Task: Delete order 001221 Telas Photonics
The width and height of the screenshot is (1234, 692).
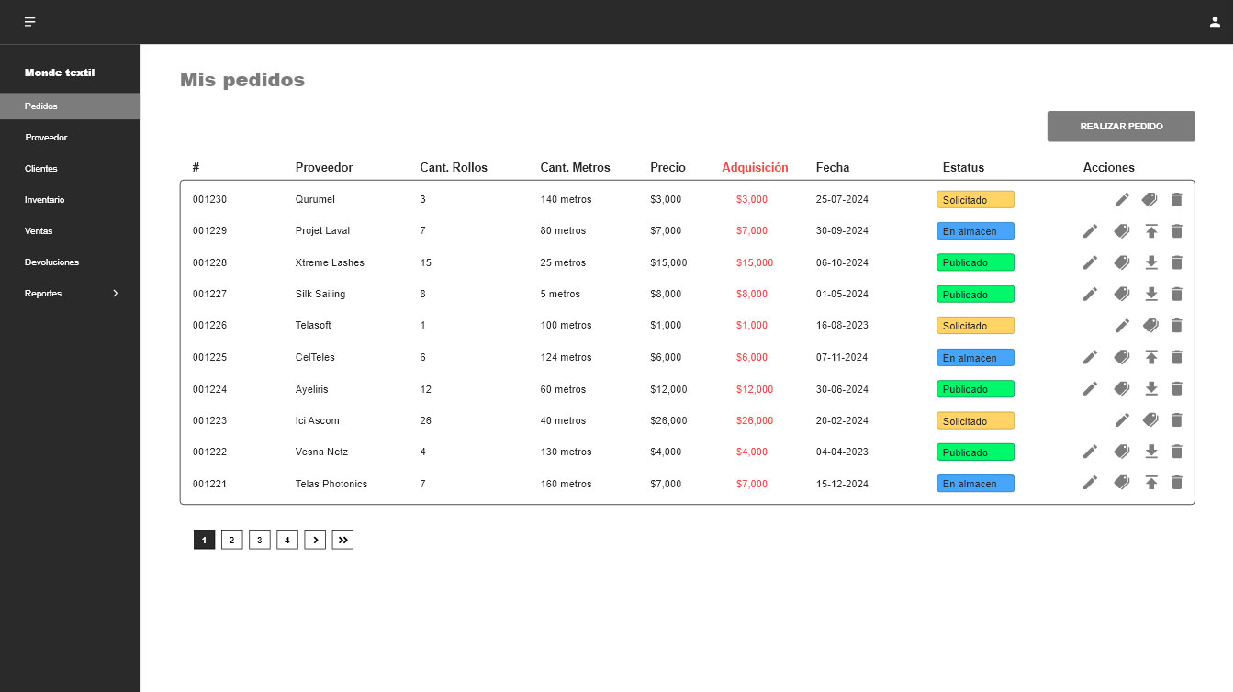Action: tap(1177, 483)
